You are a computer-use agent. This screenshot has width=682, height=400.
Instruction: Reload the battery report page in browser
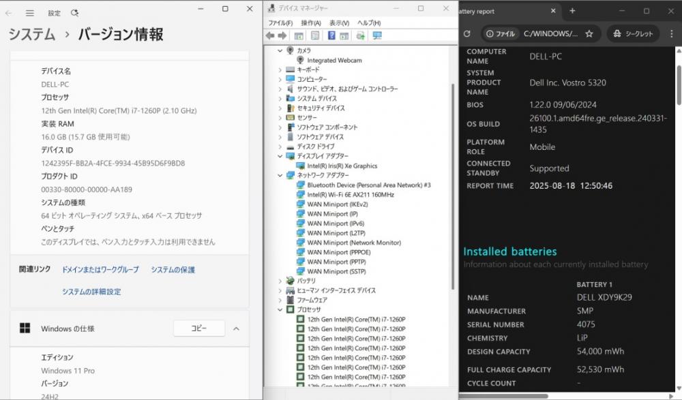(x=467, y=33)
